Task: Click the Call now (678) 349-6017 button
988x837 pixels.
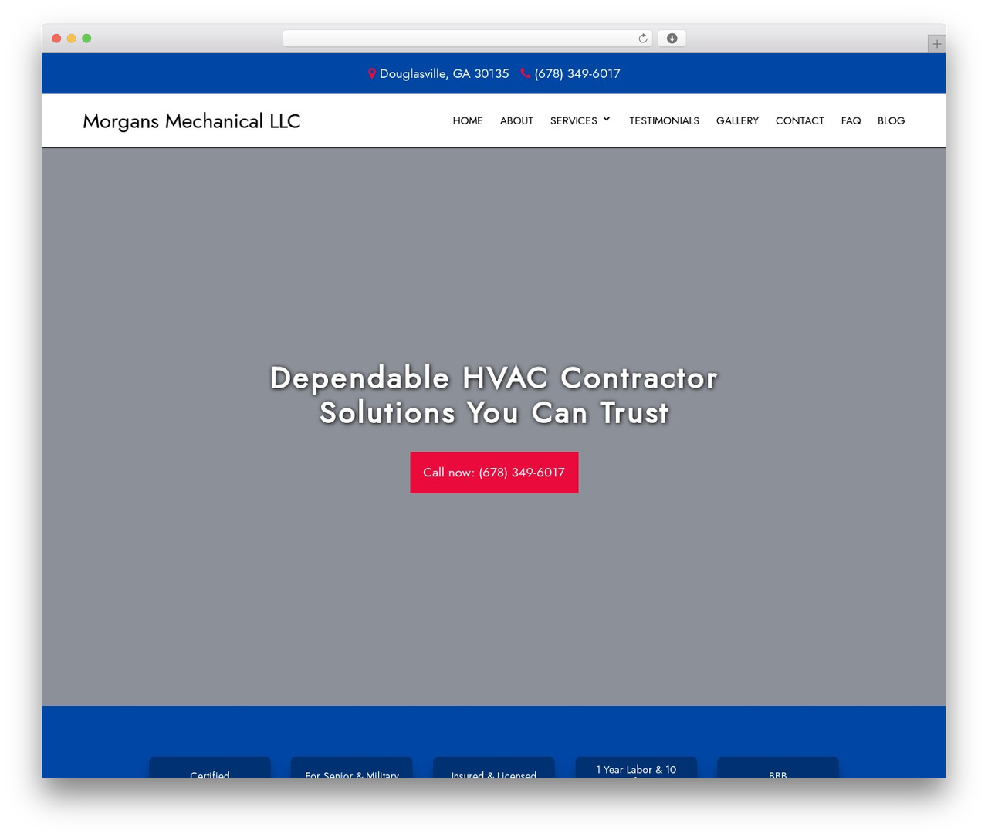Action: click(494, 473)
